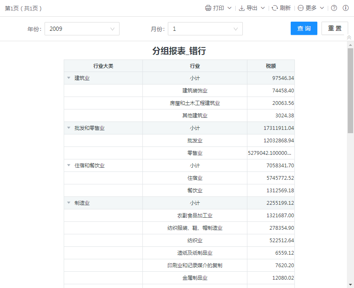Image resolution: width=354 pixels, height=288 pixels.
Task: Collapse the 住宿和餐饮业 group
Action: click(69, 166)
